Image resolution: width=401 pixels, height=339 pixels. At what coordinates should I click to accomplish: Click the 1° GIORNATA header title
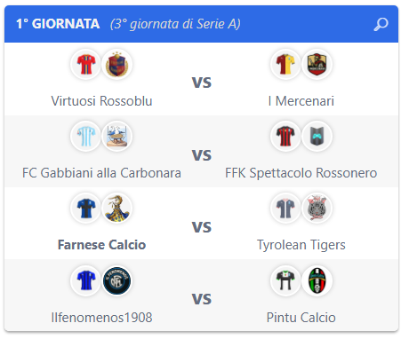[58, 24]
